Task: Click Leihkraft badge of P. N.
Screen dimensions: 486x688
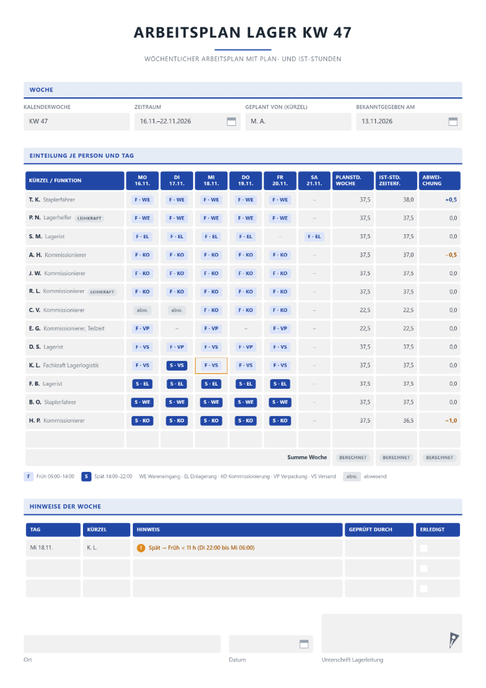Action: [89, 218]
